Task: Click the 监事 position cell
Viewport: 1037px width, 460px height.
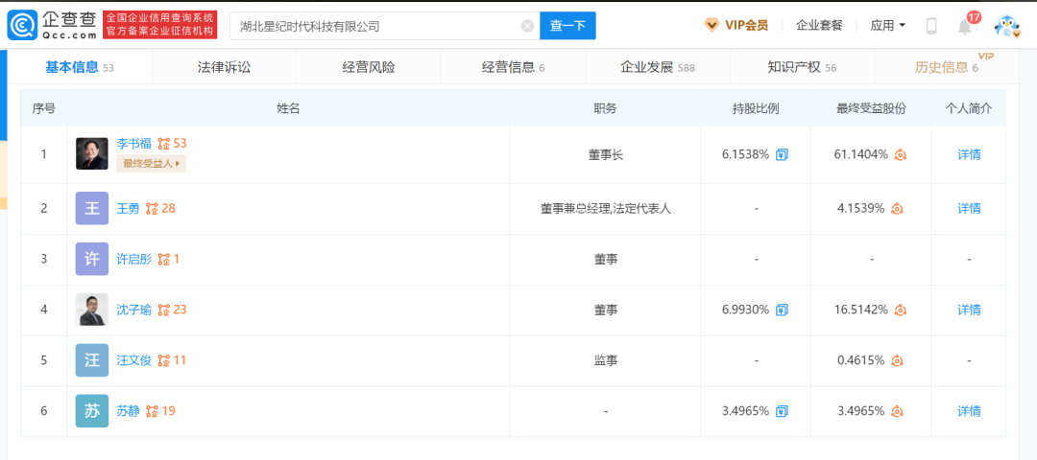Action: click(605, 360)
